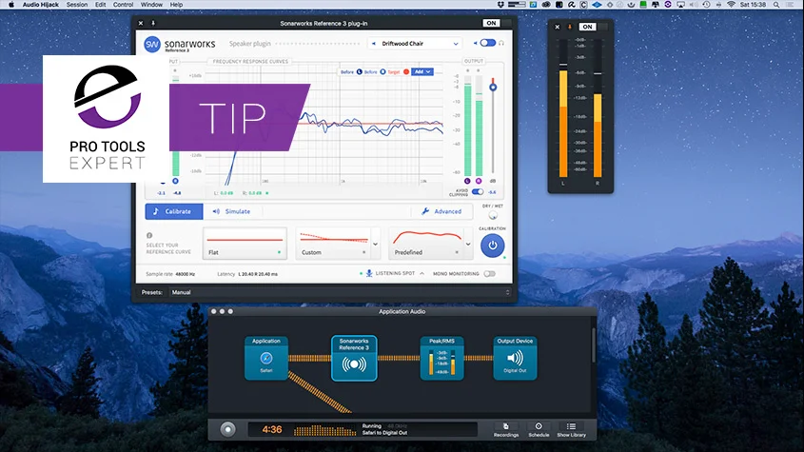Image resolution: width=804 pixels, height=452 pixels.
Task: Click the pin icon in Sonarworks plug-in title bar
Action: 153,23
